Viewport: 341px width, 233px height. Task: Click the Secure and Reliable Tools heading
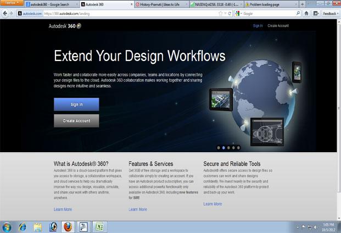coord(232,164)
